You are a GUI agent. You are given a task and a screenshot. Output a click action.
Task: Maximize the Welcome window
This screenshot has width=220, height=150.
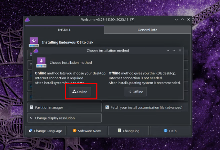182,19
